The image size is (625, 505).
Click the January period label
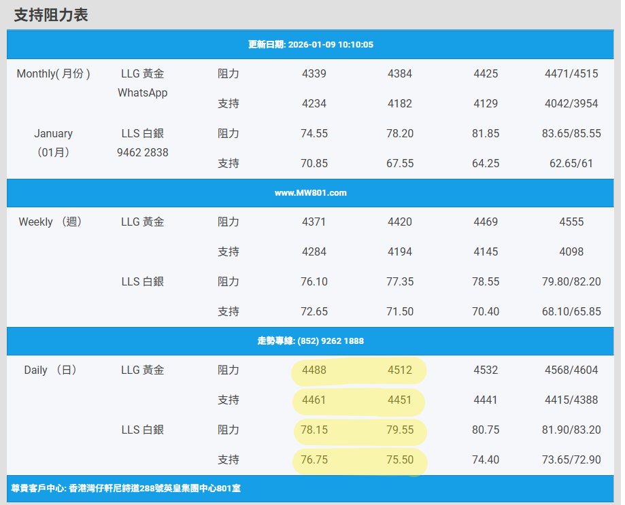pyautogui.click(x=53, y=133)
